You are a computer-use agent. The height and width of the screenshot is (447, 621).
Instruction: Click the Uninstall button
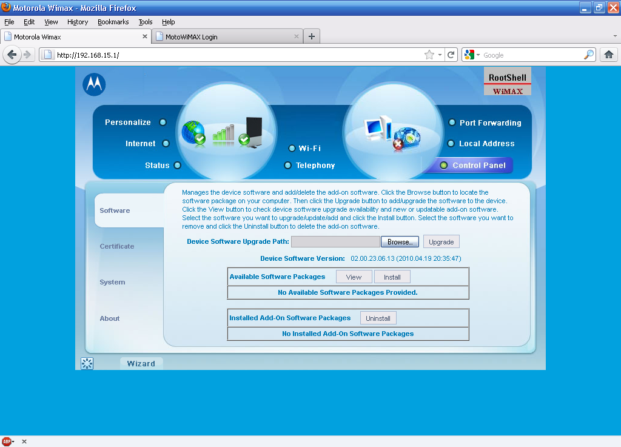pos(378,318)
